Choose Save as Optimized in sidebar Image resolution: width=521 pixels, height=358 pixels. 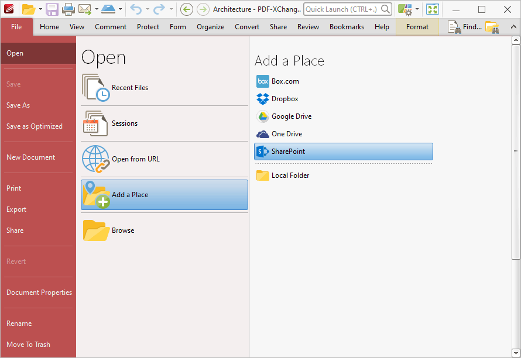click(x=38, y=126)
